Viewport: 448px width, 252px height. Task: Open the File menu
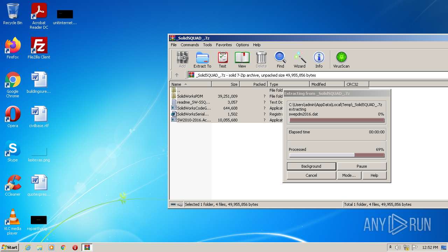click(174, 45)
